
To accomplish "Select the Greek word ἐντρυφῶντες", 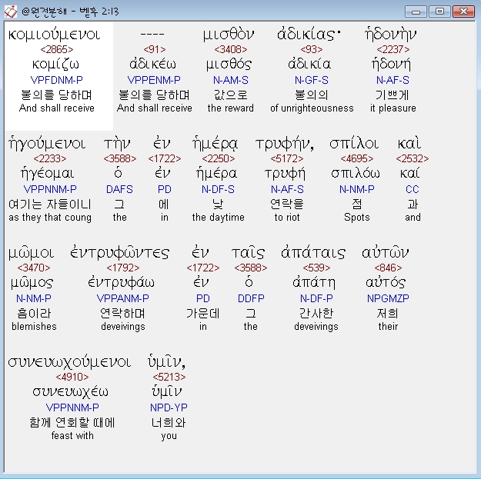I will tap(119, 253).
